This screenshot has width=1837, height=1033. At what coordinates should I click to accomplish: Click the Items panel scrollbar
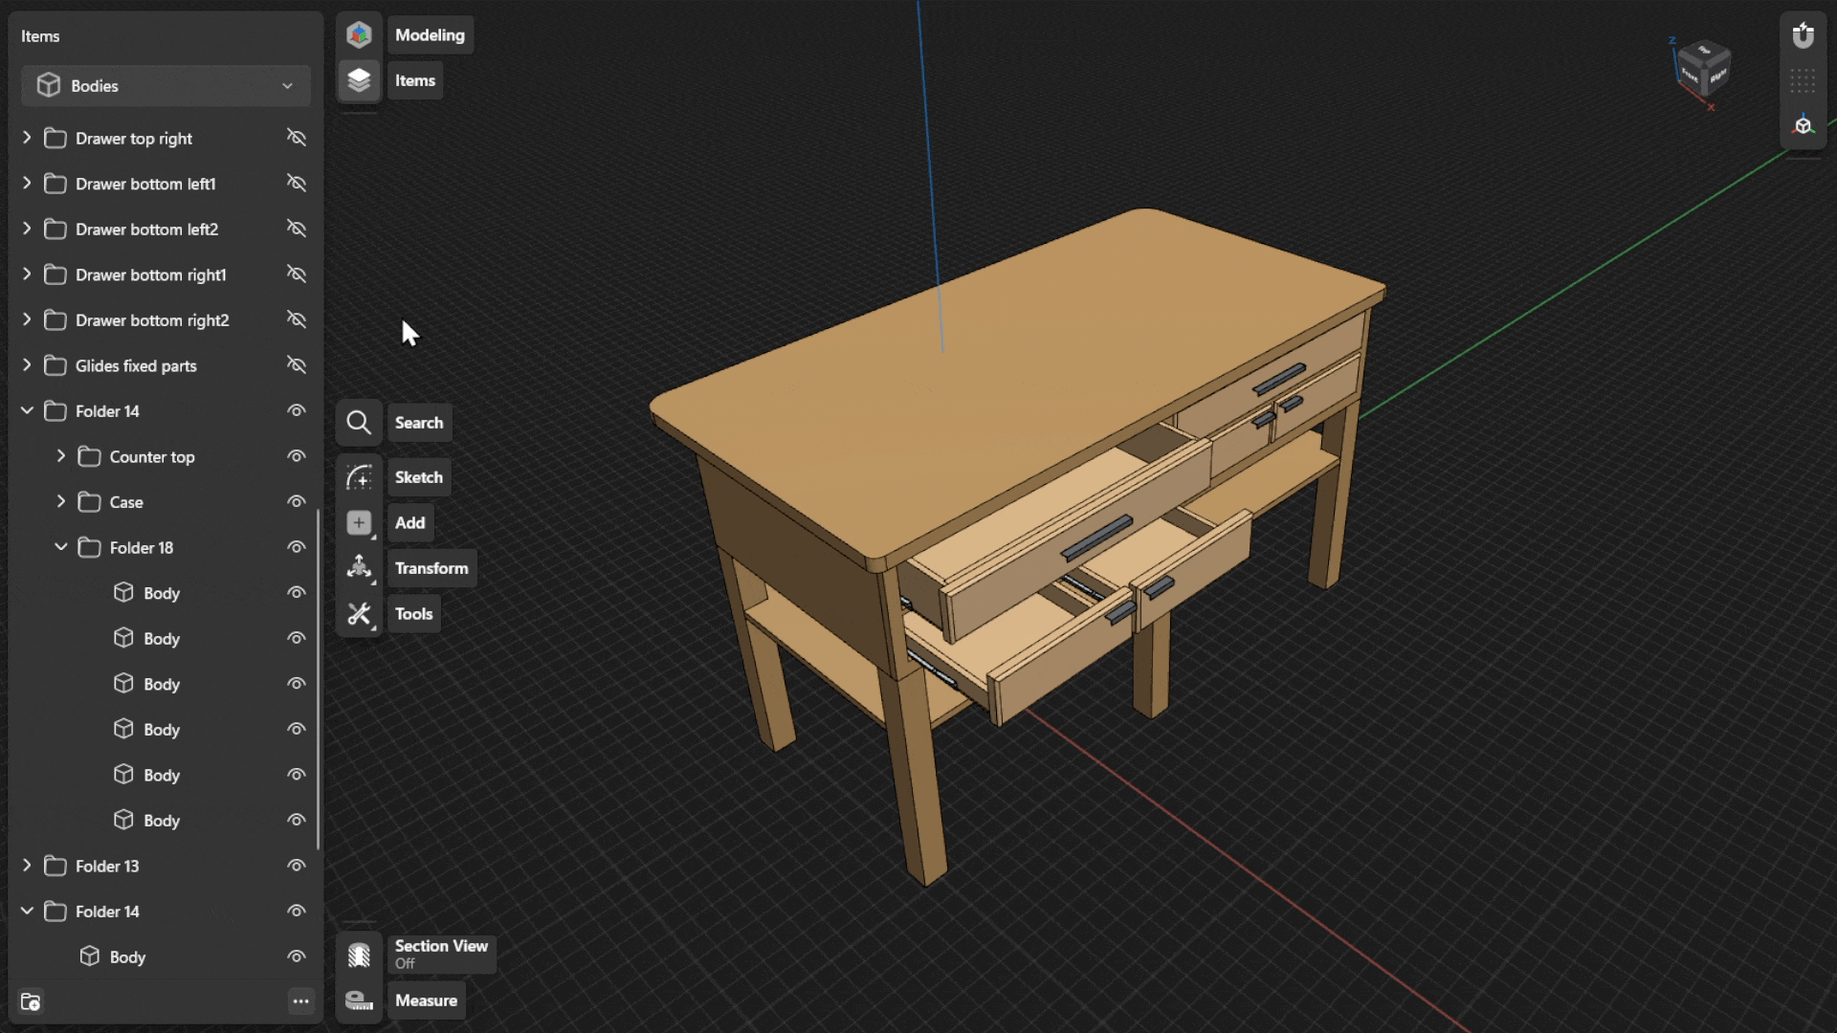(x=319, y=680)
